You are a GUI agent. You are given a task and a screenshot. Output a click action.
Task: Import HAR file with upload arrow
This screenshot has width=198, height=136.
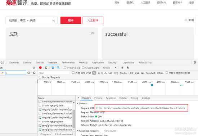[122, 68]
